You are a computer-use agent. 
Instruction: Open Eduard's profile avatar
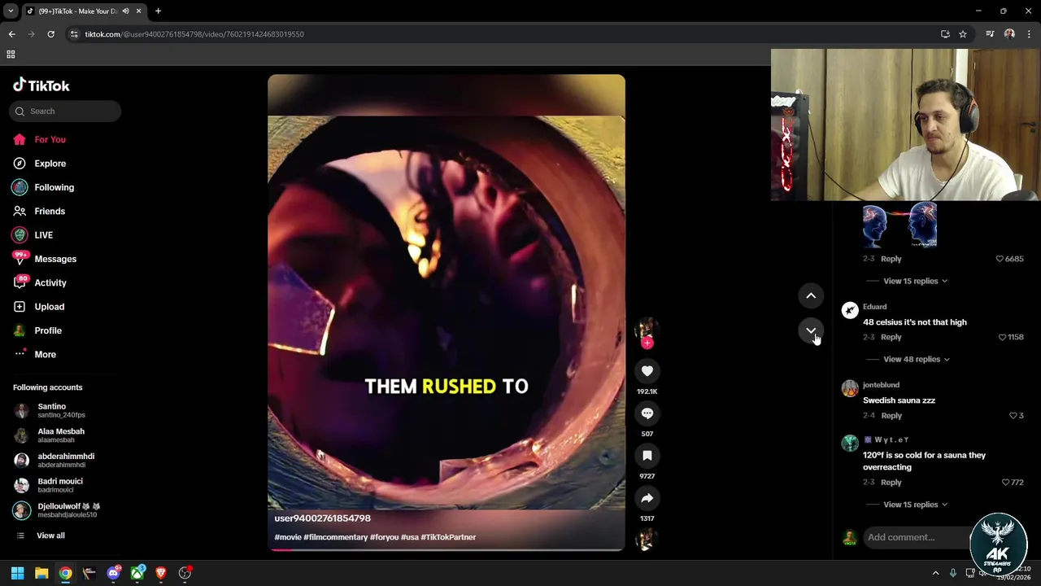tap(850, 310)
